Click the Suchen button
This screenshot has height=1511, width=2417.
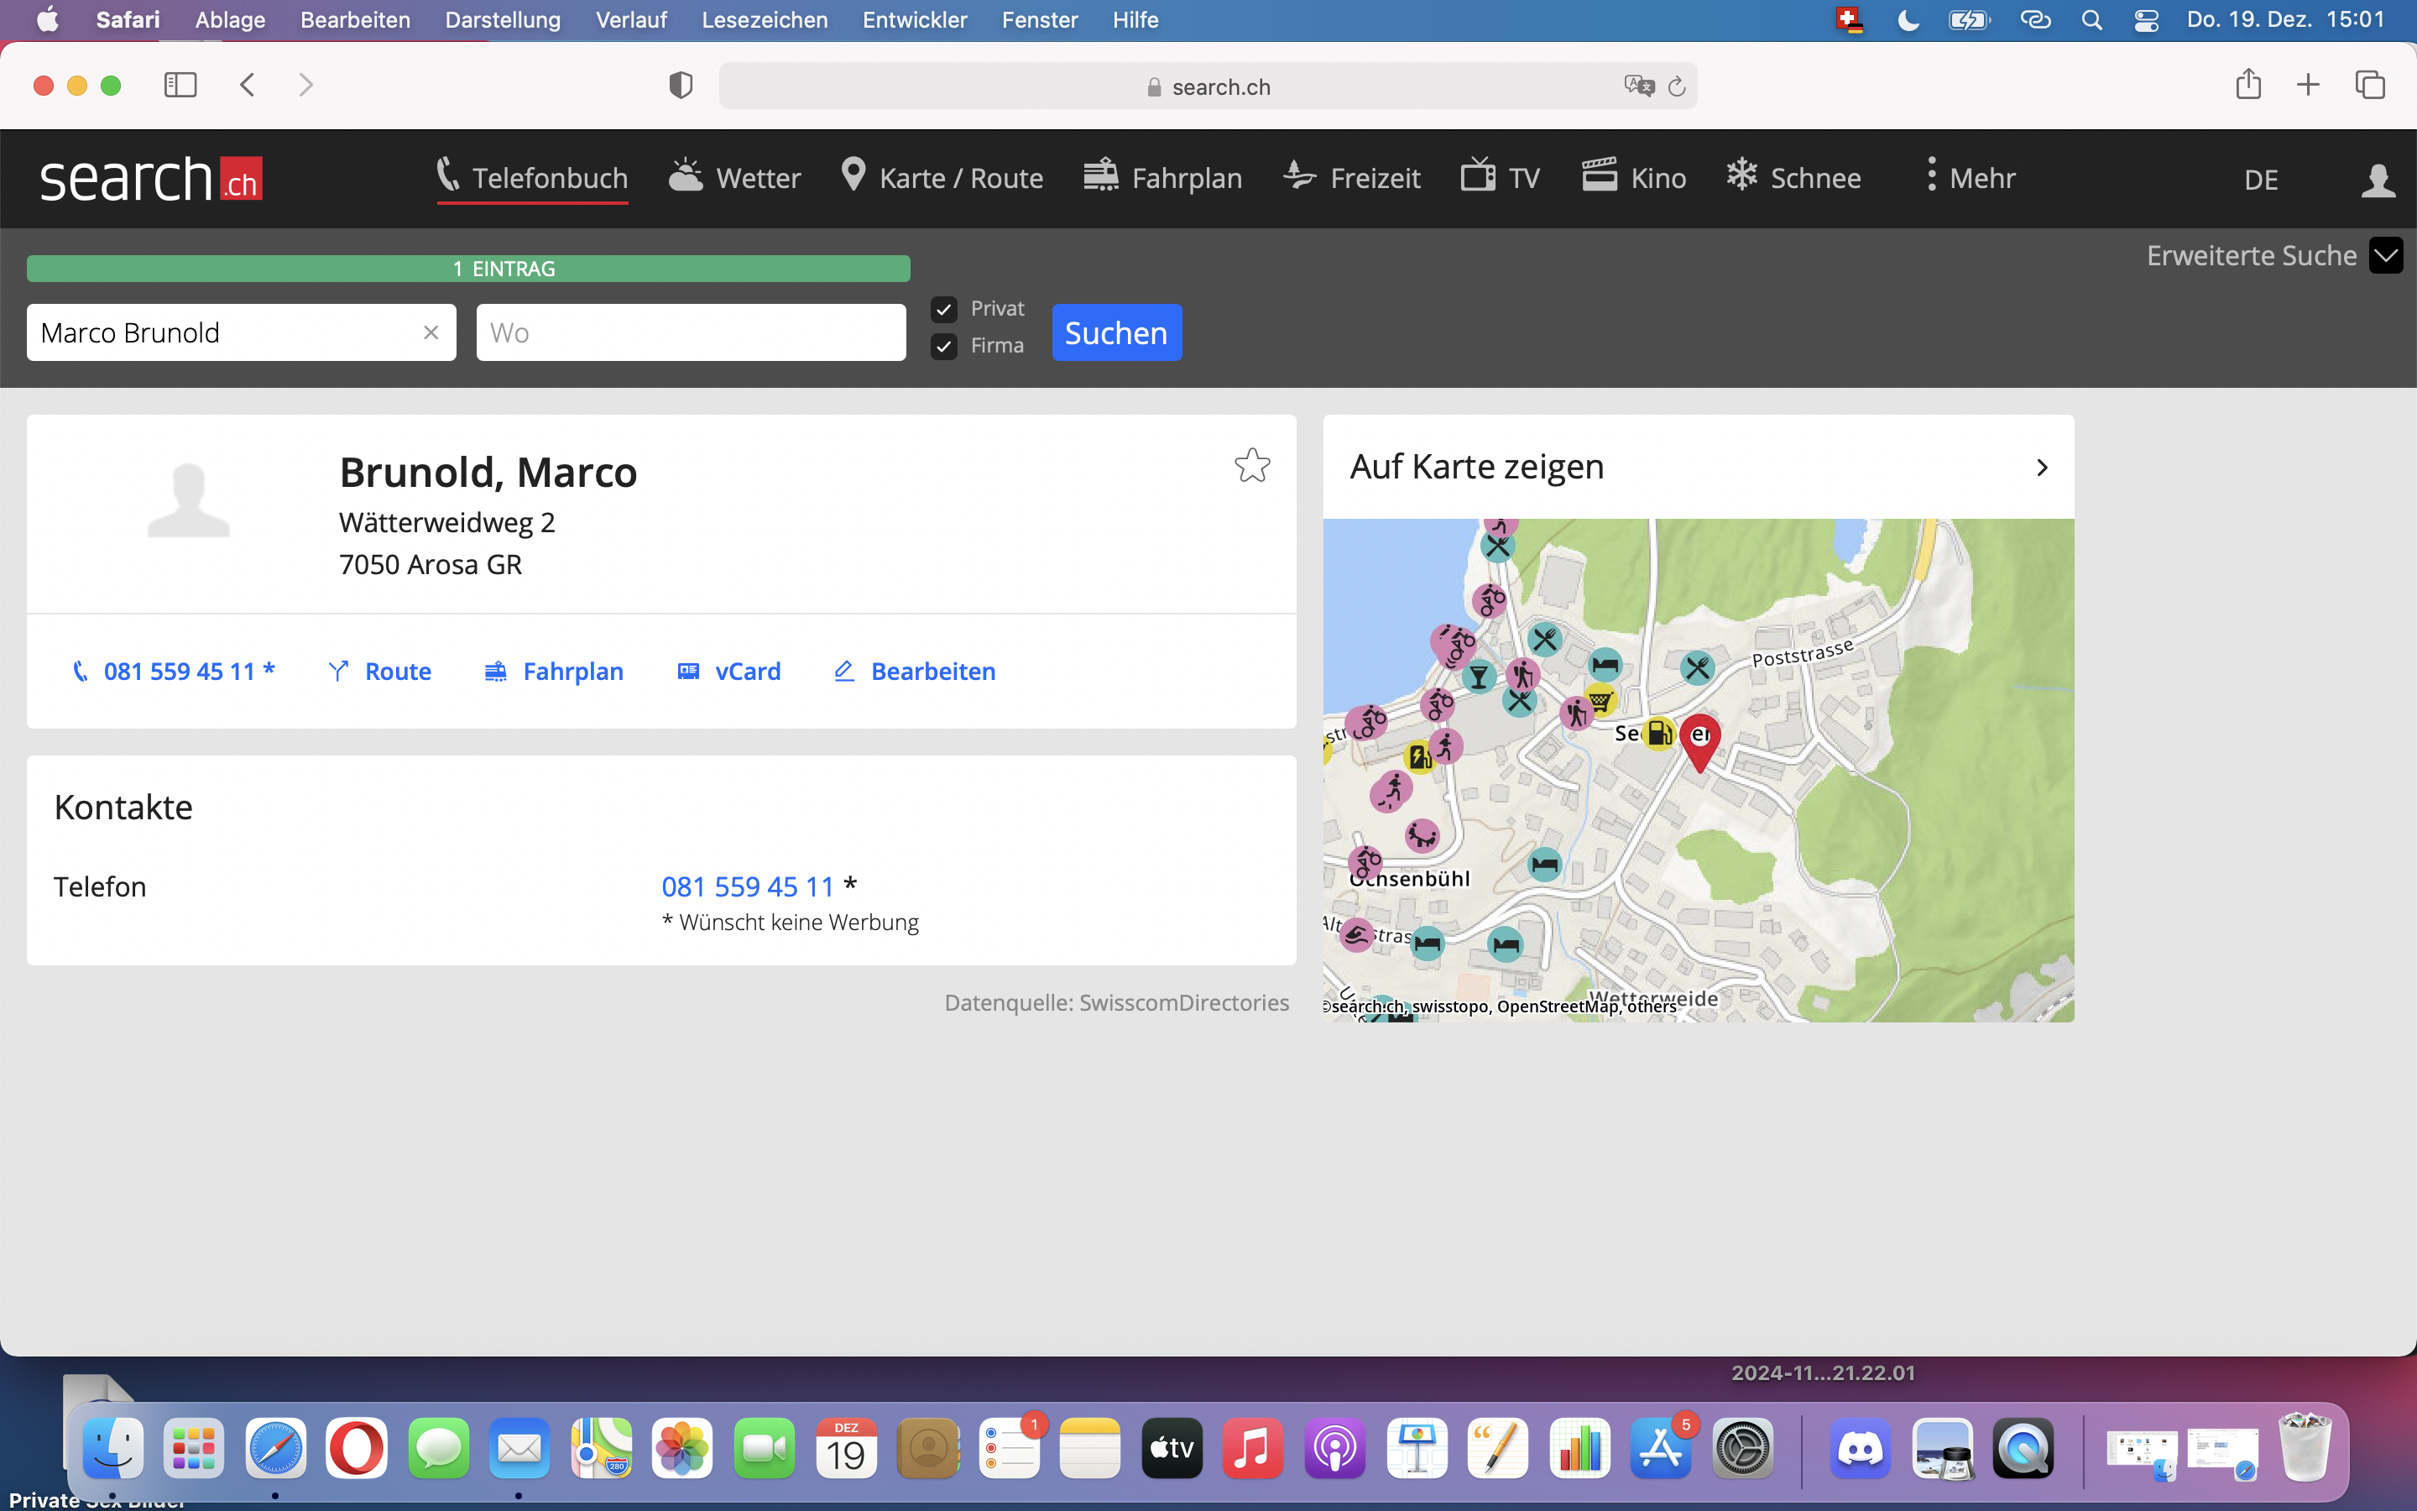point(1117,332)
